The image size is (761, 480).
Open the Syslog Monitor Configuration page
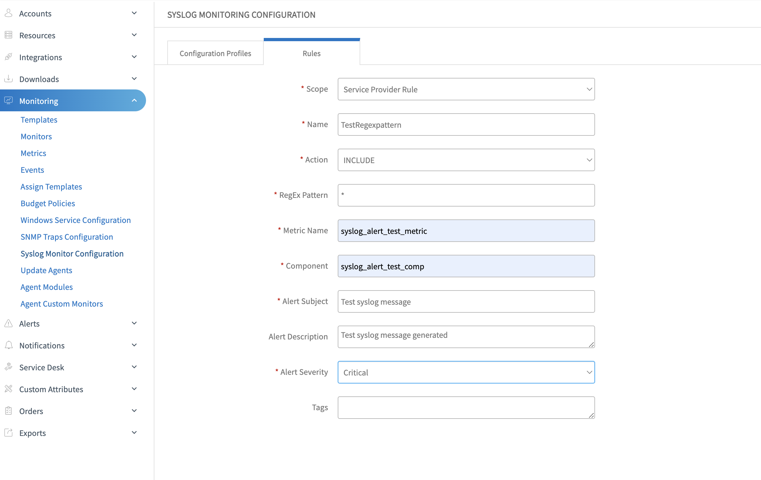click(72, 253)
